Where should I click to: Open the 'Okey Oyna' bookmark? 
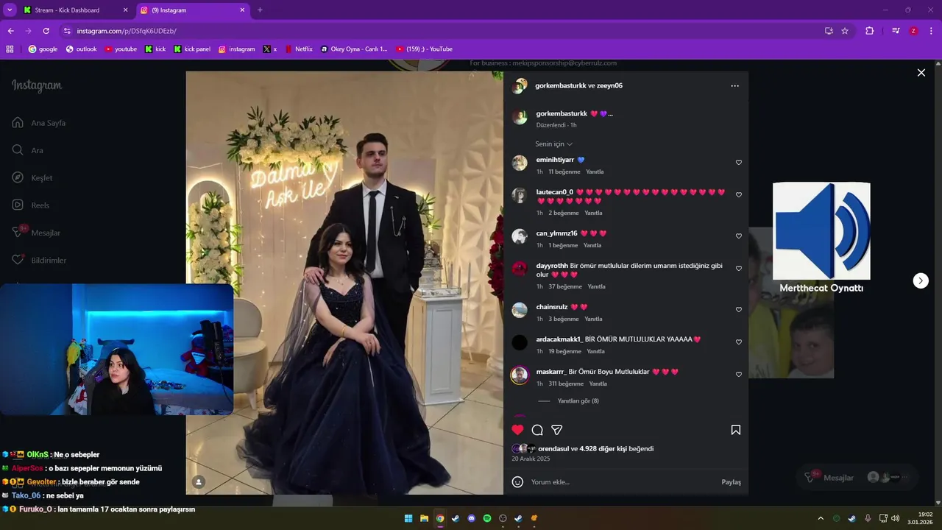(x=354, y=49)
